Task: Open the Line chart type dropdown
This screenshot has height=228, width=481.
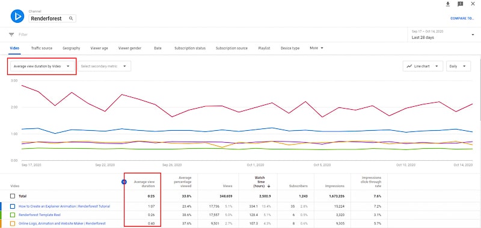Action: (x=423, y=66)
